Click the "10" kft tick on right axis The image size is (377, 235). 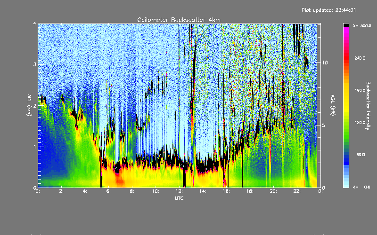click(325, 63)
